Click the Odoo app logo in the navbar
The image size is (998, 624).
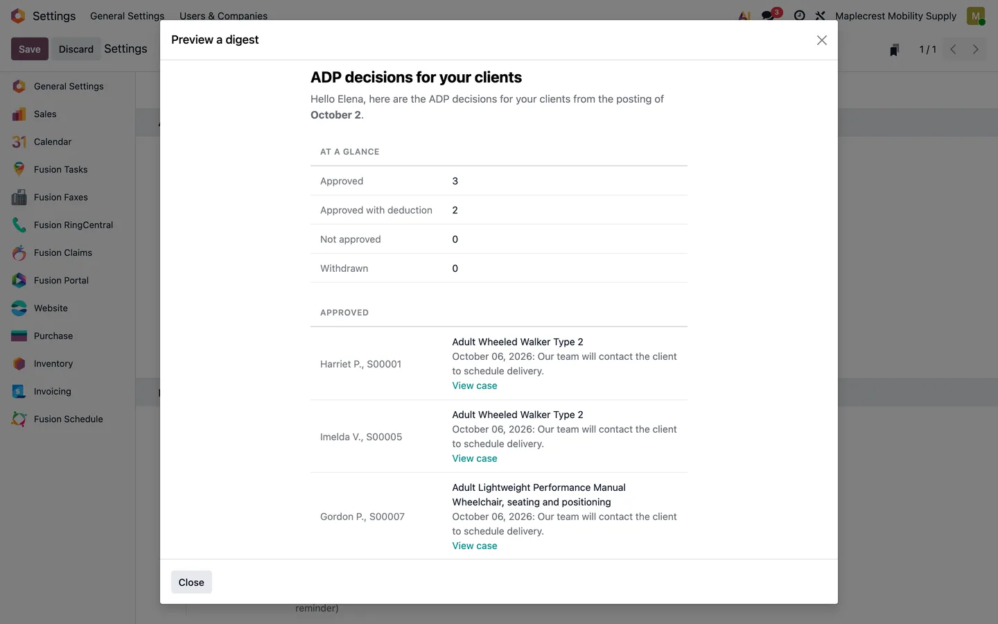[x=18, y=15]
